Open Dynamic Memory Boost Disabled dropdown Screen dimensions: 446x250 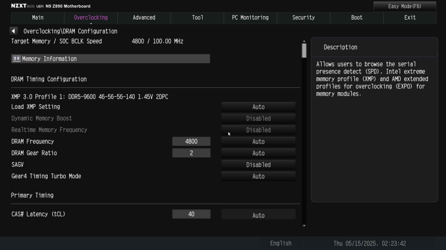tap(258, 119)
